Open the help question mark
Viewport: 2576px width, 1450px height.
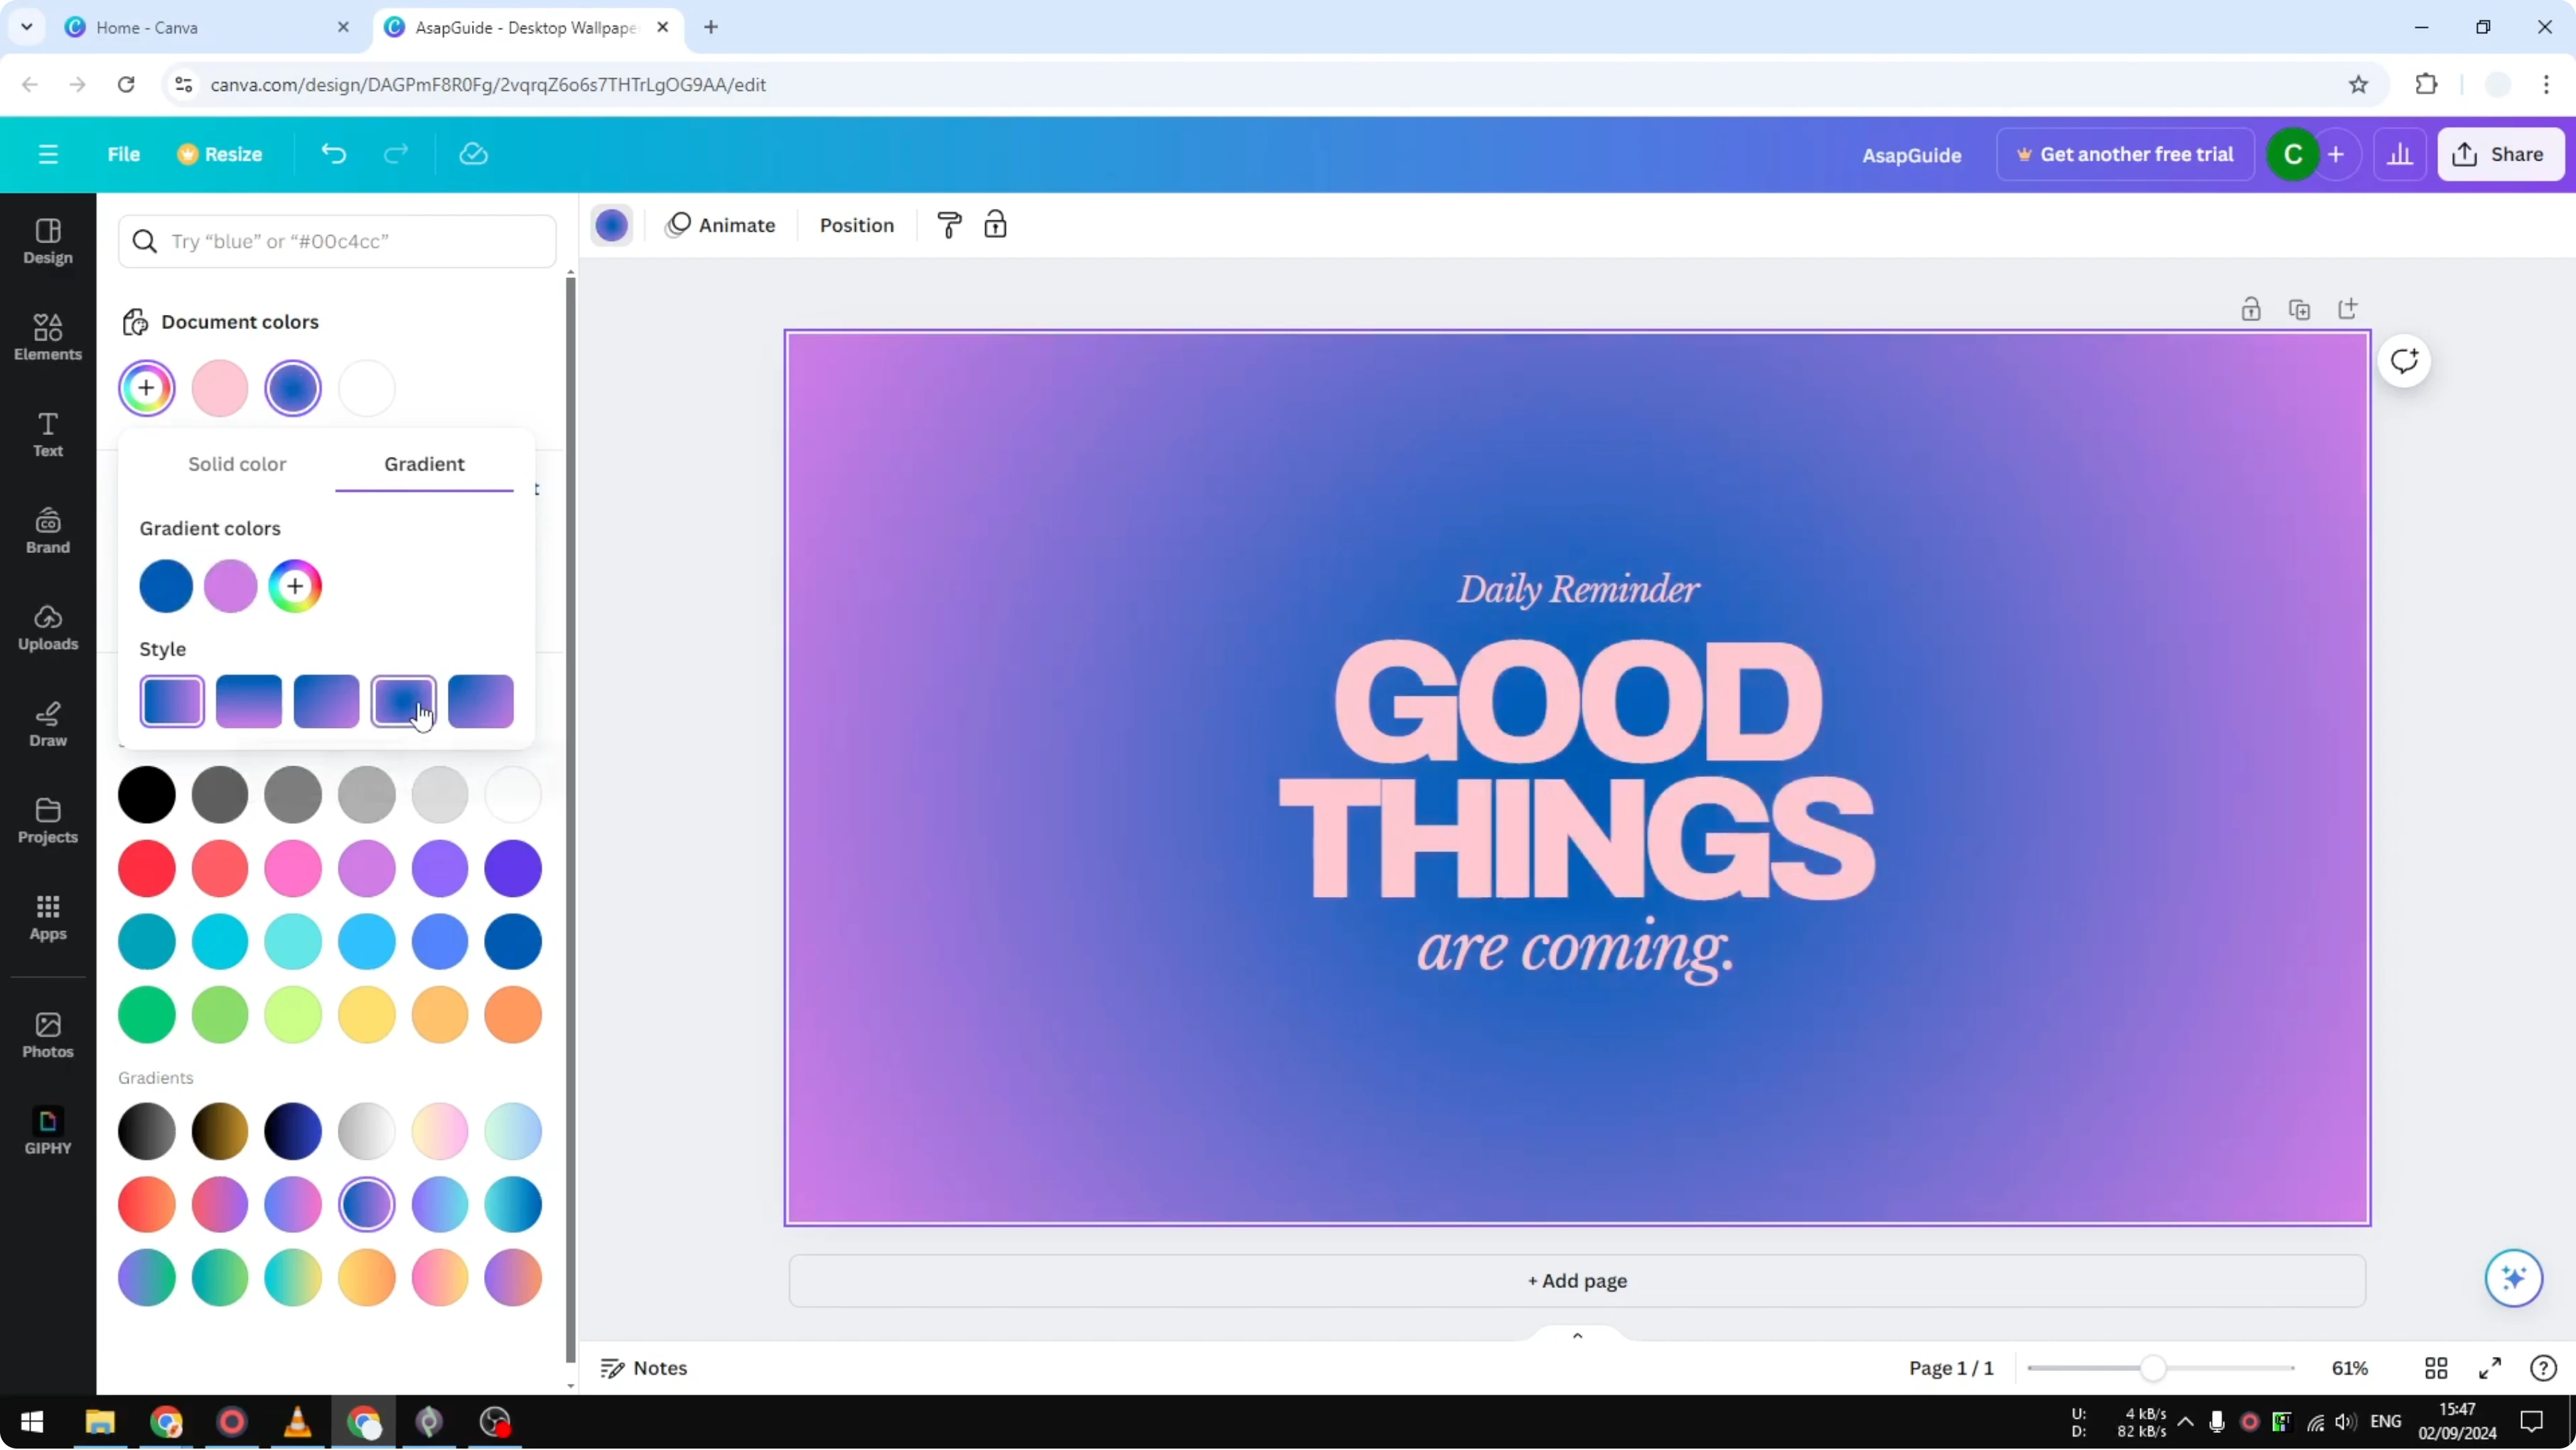pyautogui.click(x=2543, y=1368)
